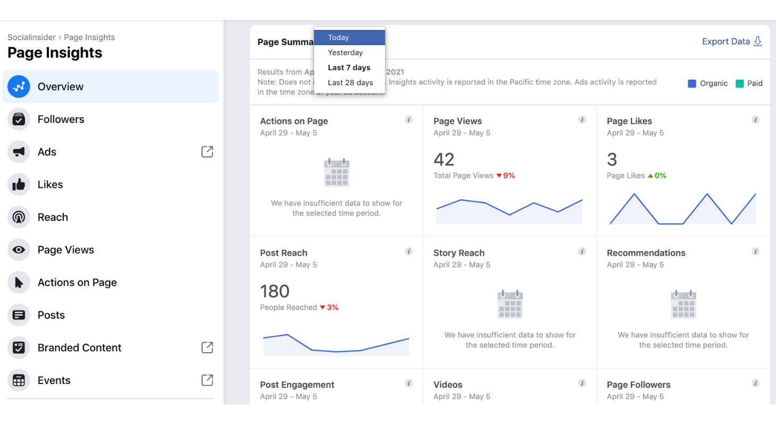
Task: Click info icon on Page Likes card
Action: (755, 120)
